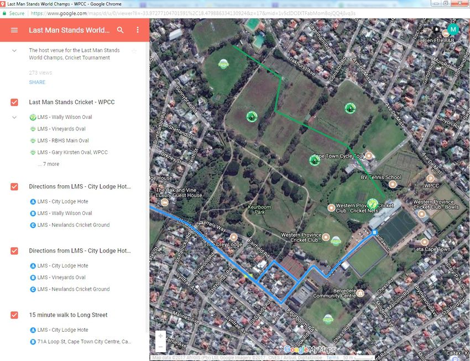This screenshot has height=361, width=470.
Task: Click the Cricket Nets place pin
Action: (331, 208)
